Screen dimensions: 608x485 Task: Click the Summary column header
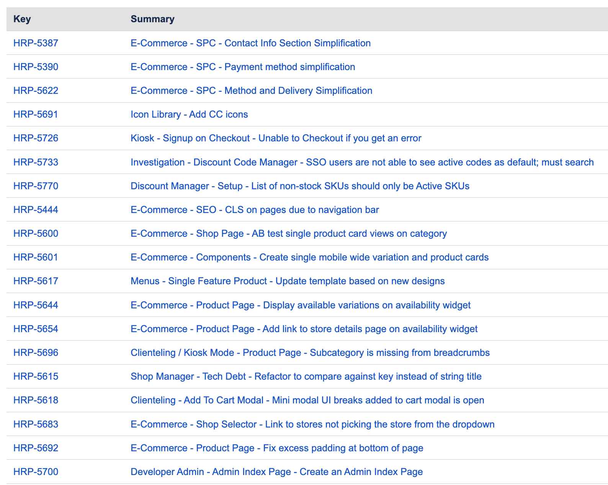152,19
